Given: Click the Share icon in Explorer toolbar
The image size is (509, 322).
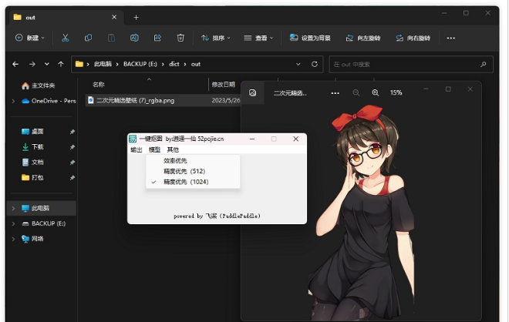Looking at the screenshot, I should 157,38.
